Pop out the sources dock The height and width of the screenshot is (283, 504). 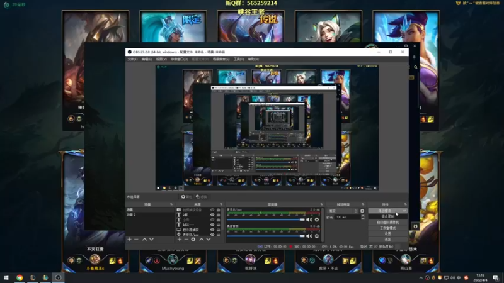[221, 204]
